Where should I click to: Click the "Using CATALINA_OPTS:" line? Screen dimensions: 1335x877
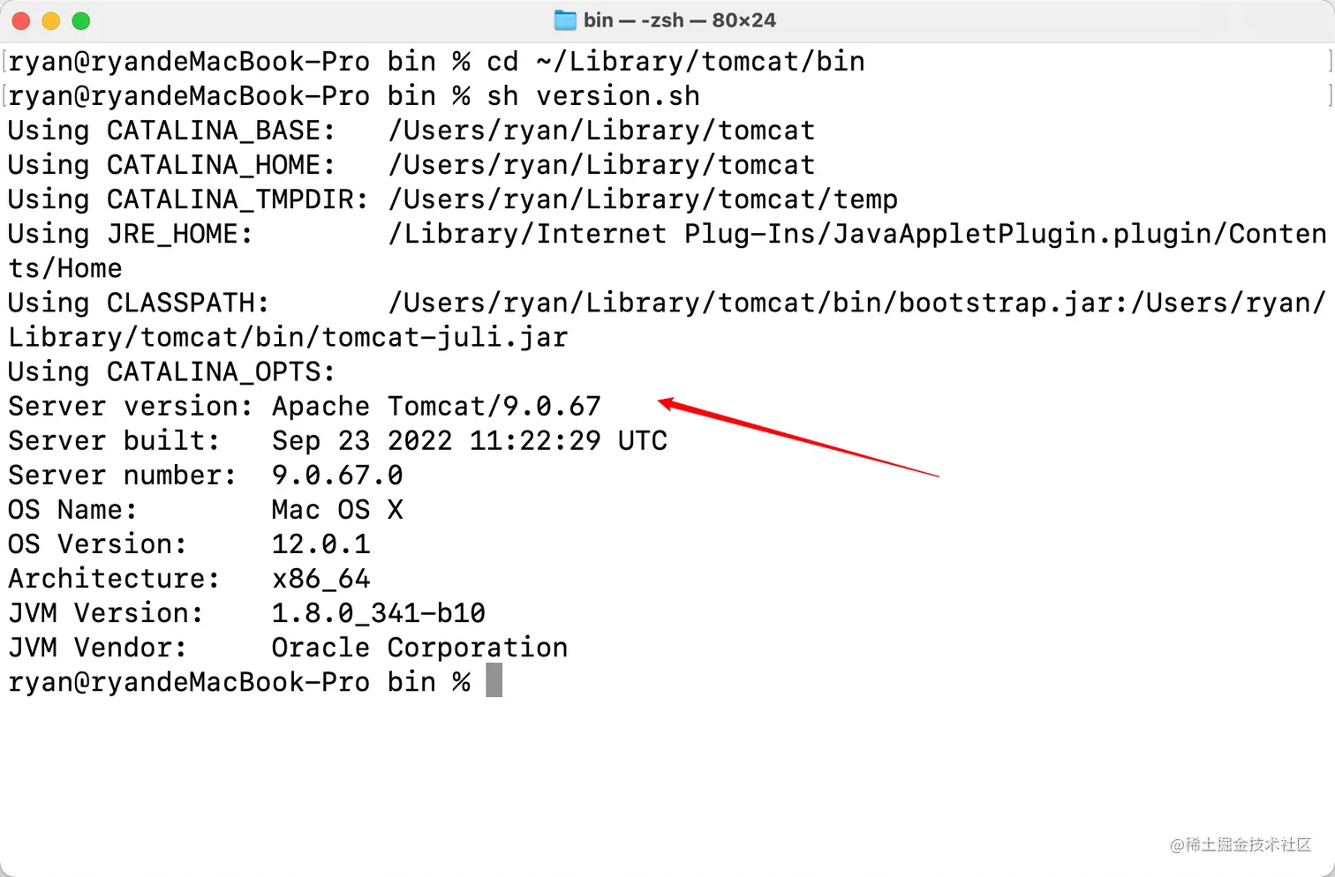(171, 371)
